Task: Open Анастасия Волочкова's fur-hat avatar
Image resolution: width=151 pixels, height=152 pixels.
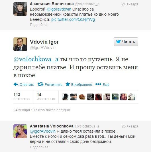Action: pyautogui.click(x=20, y=9)
